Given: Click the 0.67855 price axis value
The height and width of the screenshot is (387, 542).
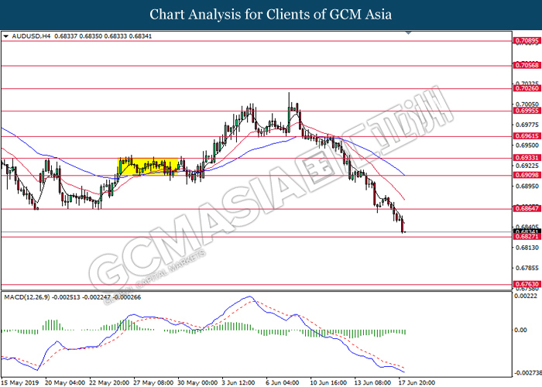Looking at the screenshot, I should [527, 268].
